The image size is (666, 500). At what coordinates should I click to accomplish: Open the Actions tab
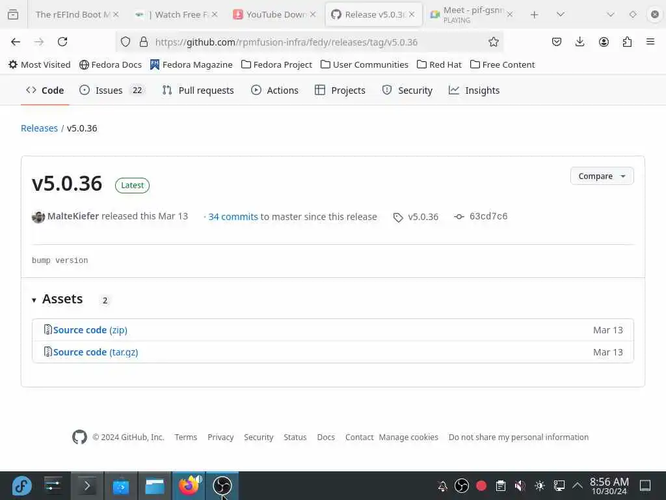click(x=275, y=90)
